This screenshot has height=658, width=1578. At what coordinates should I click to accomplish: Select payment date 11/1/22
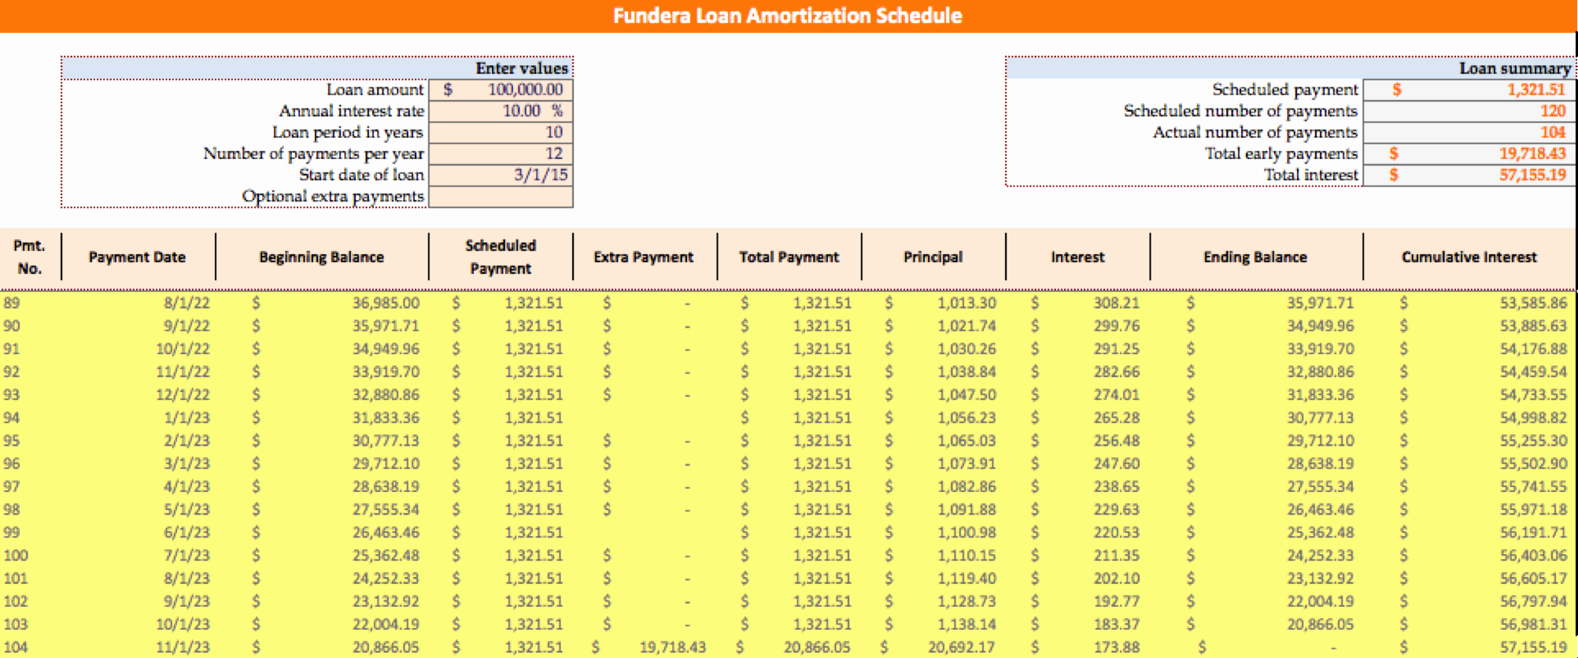click(183, 372)
